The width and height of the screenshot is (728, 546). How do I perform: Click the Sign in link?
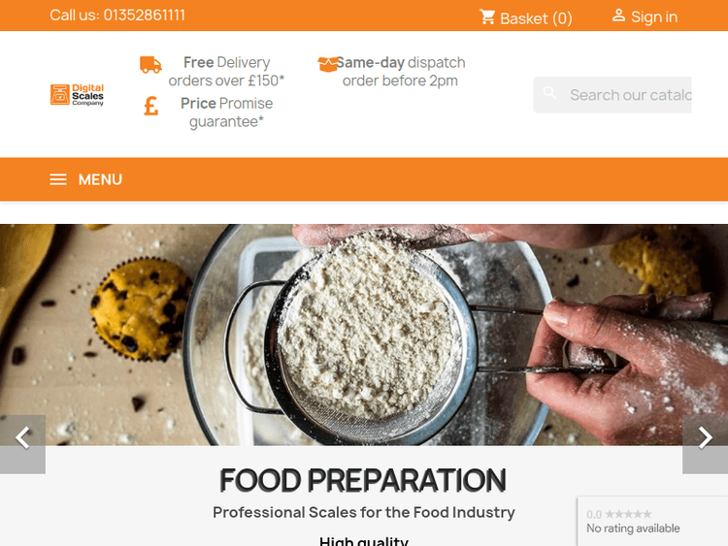click(x=654, y=16)
